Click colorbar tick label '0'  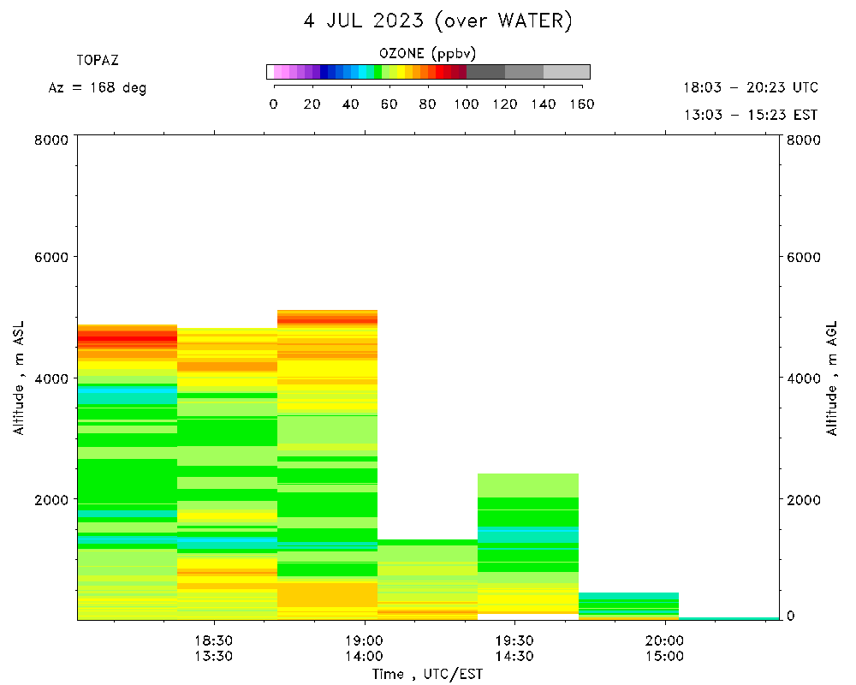[274, 104]
